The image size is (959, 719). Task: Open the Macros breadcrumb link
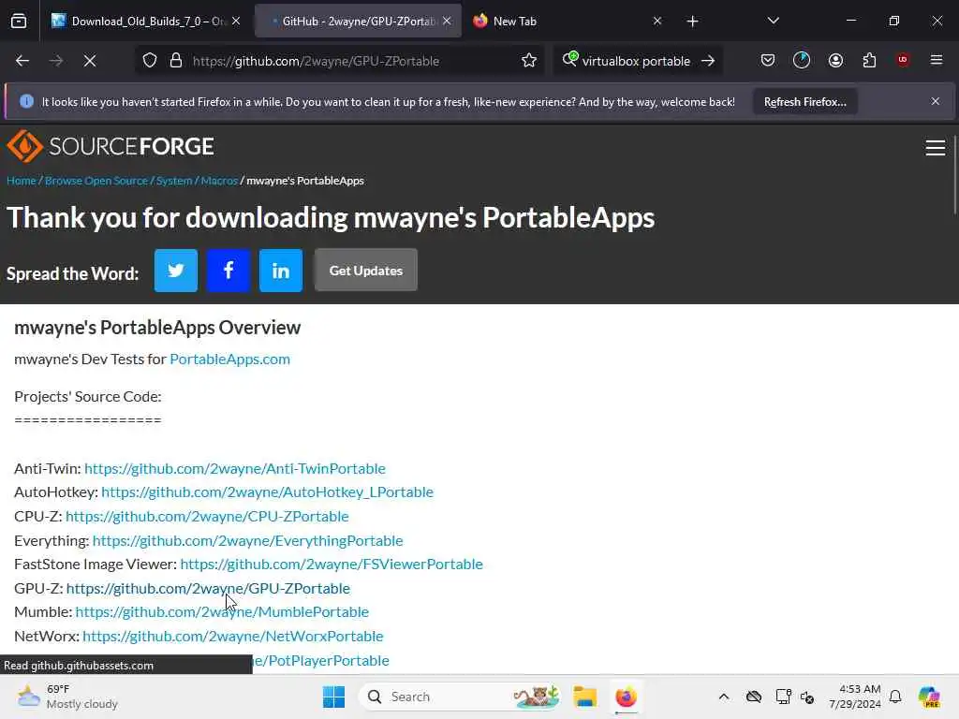click(219, 181)
